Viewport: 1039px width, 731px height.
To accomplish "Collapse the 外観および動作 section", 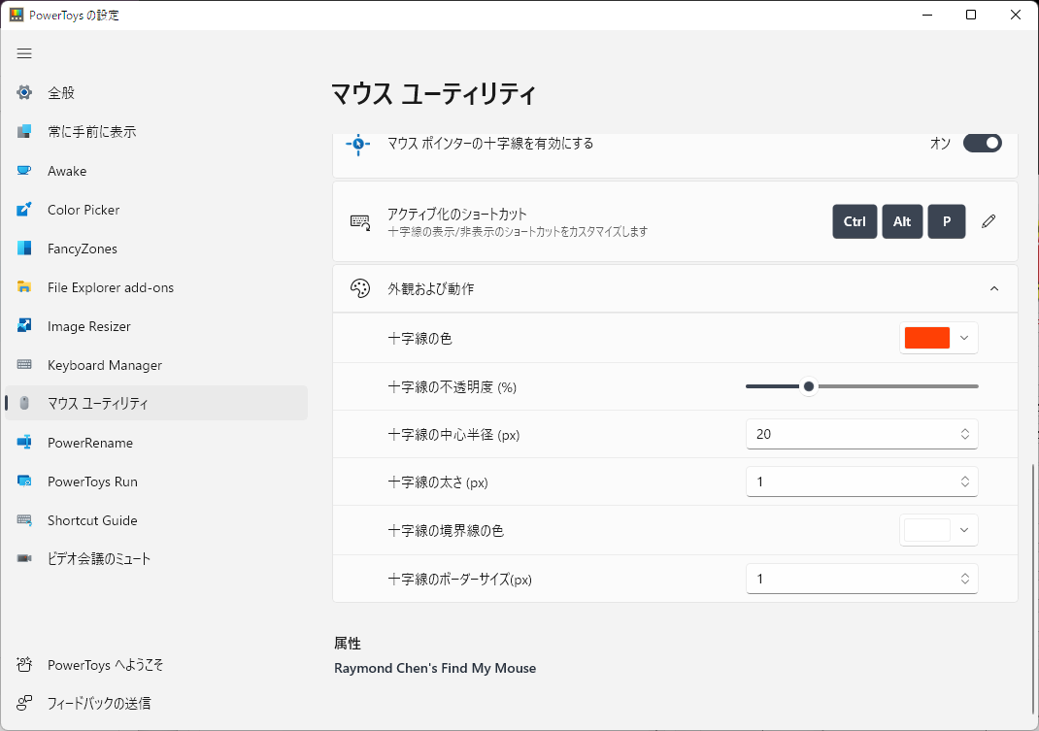I will click(993, 288).
